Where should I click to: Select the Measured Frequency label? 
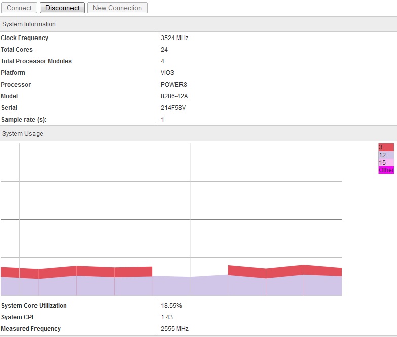[30, 329]
